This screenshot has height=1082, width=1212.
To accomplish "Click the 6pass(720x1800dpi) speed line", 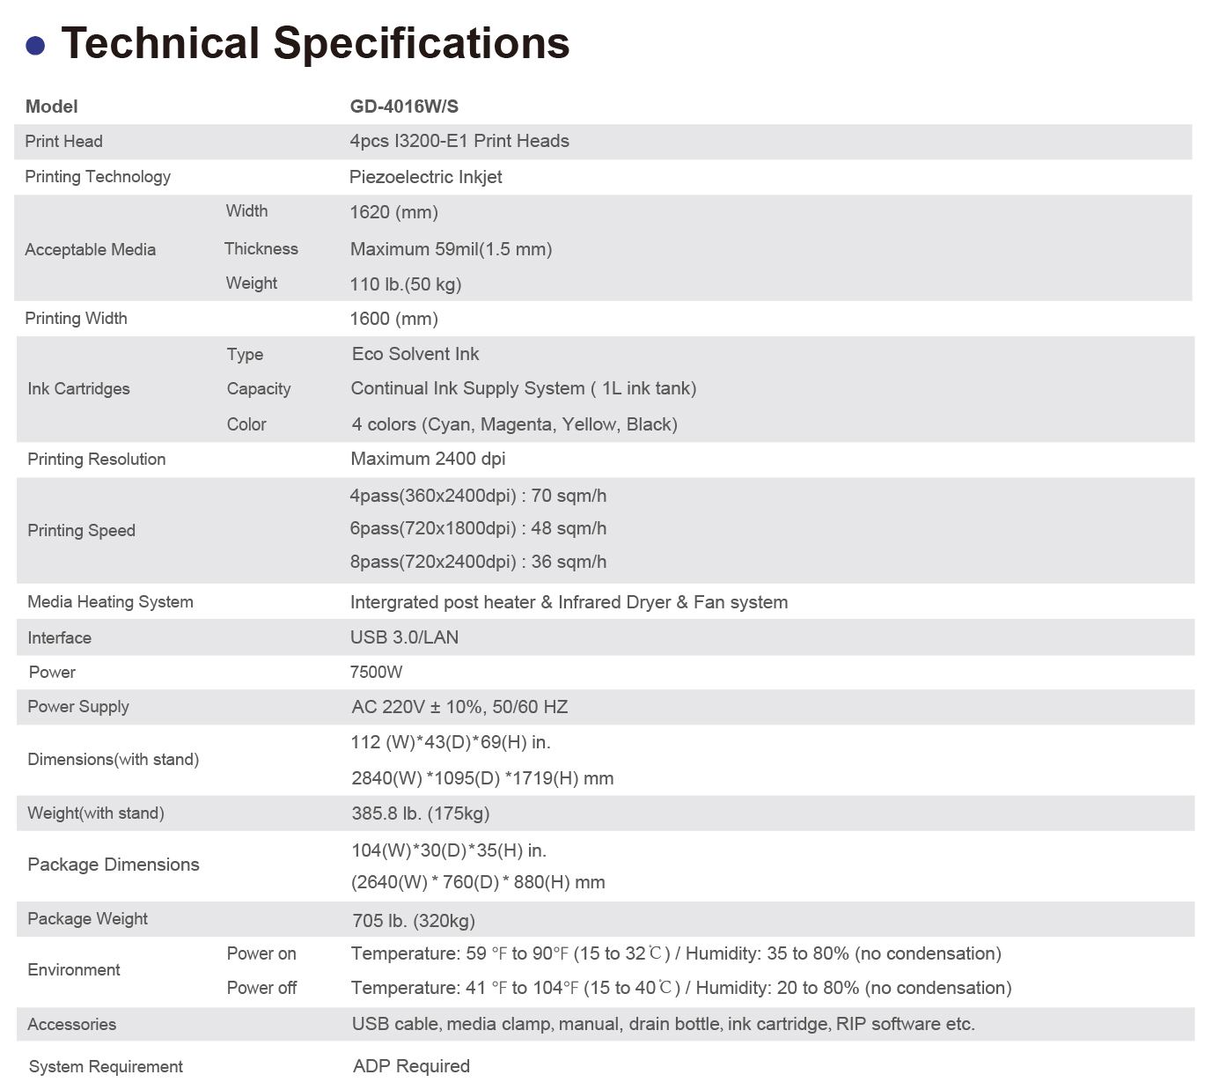I will (x=478, y=528).
